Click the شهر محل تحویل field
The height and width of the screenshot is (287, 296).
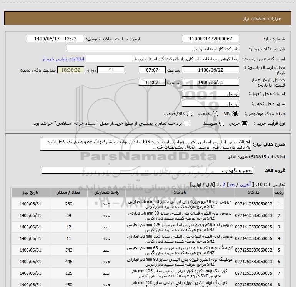tap(211, 104)
